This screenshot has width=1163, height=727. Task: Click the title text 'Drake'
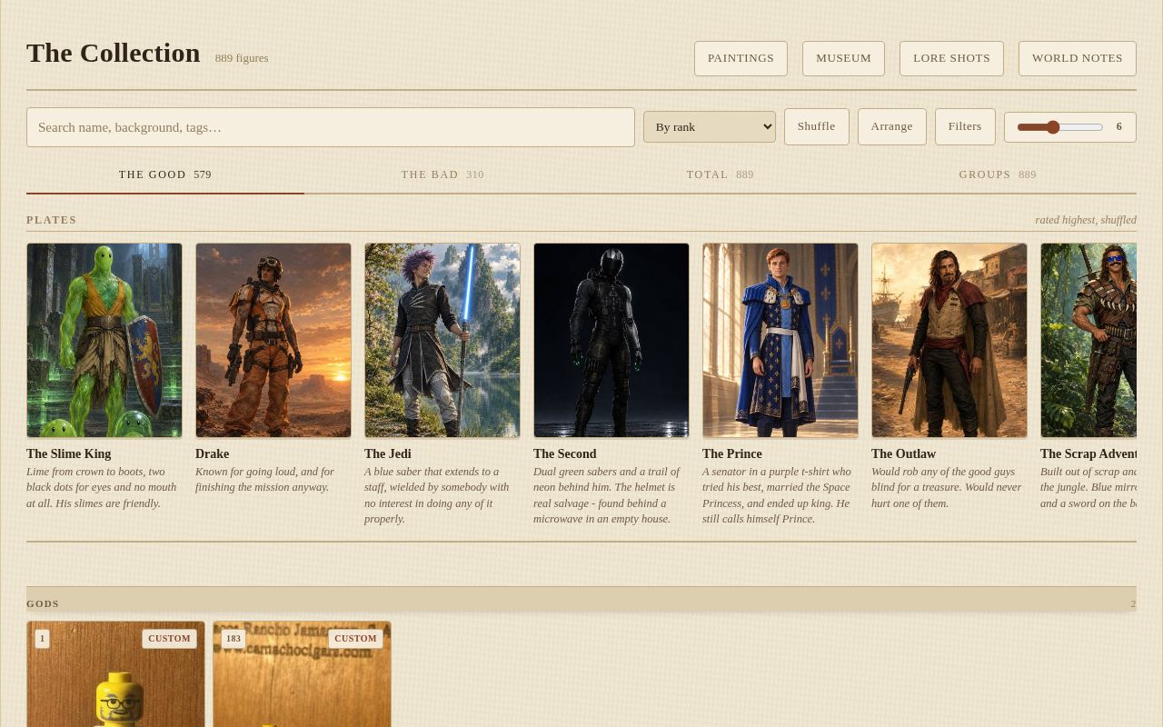212,454
